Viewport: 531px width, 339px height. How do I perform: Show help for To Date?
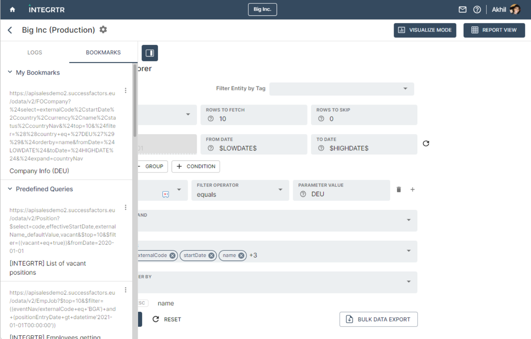point(321,148)
